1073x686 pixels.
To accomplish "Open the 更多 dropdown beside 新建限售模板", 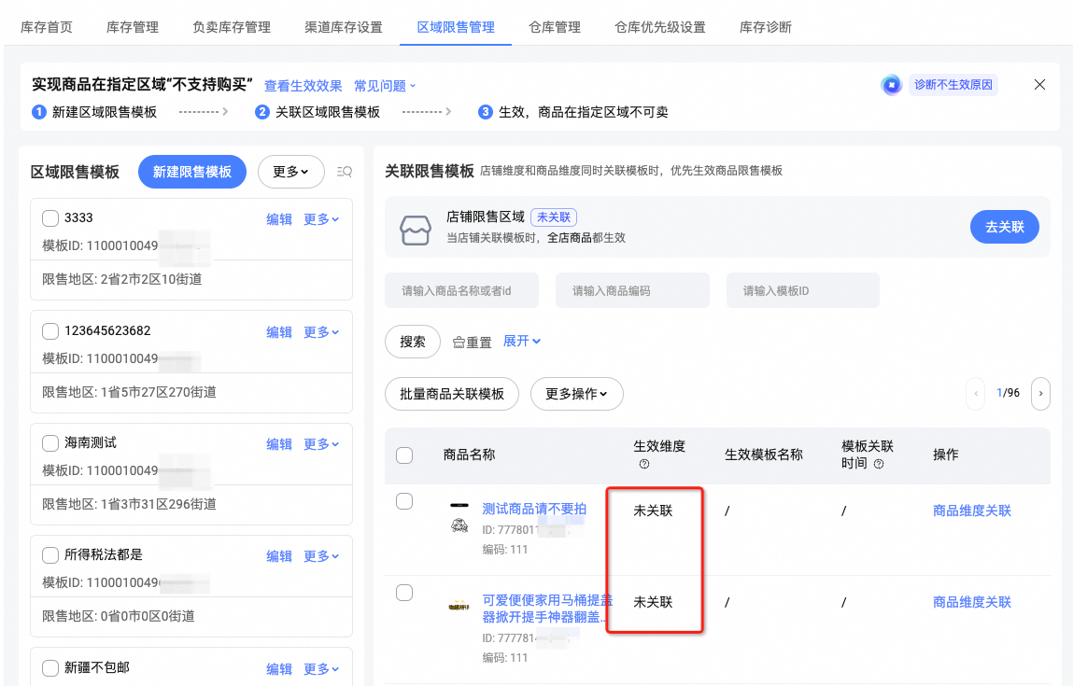I will pos(290,172).
